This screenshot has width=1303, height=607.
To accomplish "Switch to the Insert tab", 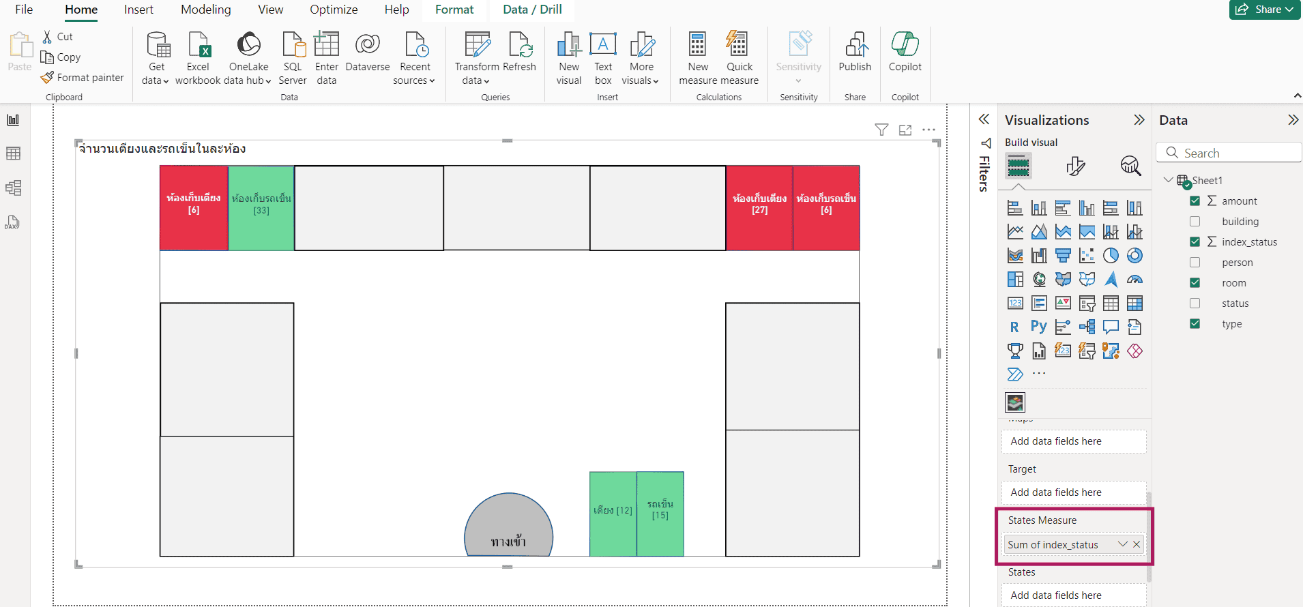I will click(138, 10).
